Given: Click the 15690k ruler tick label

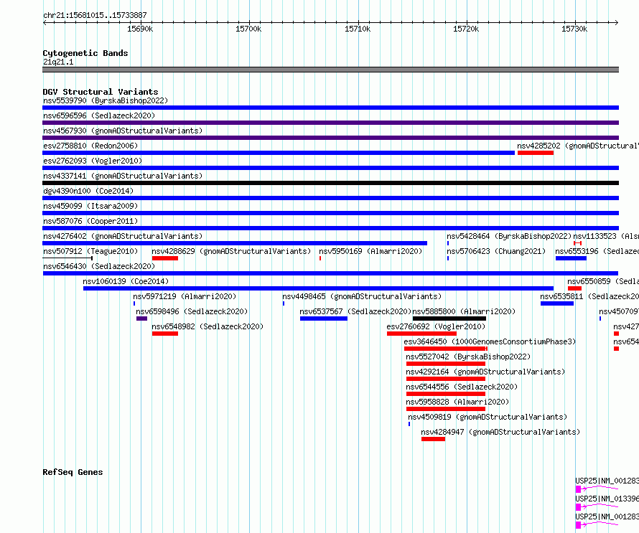Looking at the screenshot, I should (x=140, y=29).
